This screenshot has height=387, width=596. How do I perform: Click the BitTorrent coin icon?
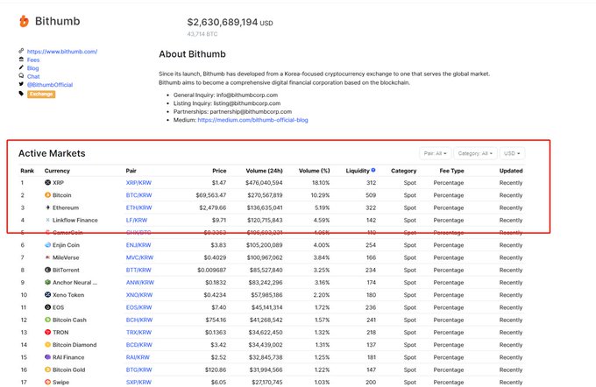pos(47,270)
